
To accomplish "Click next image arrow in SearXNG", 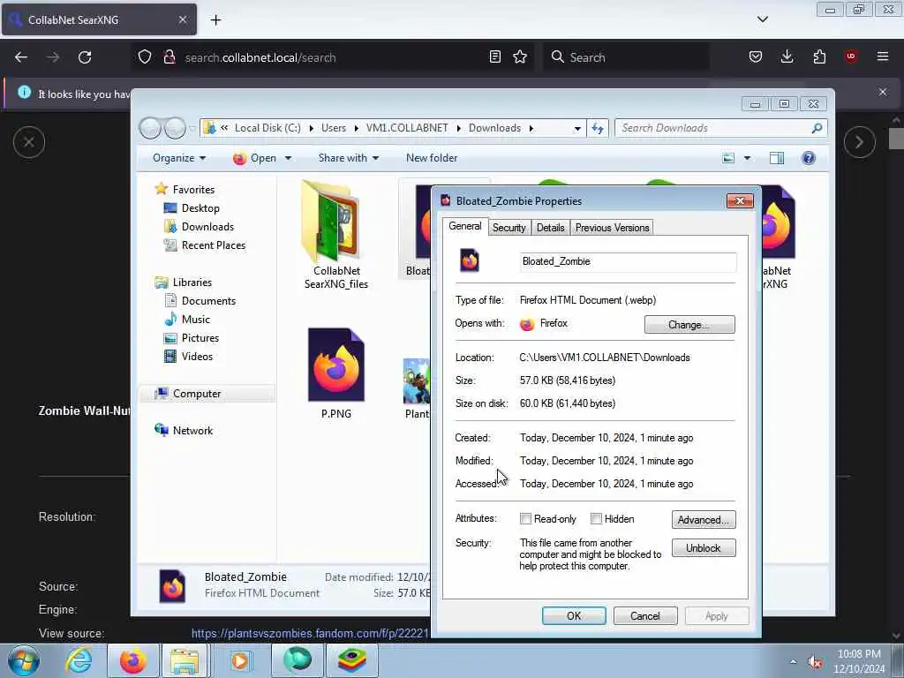I will (x=859, y=142).
